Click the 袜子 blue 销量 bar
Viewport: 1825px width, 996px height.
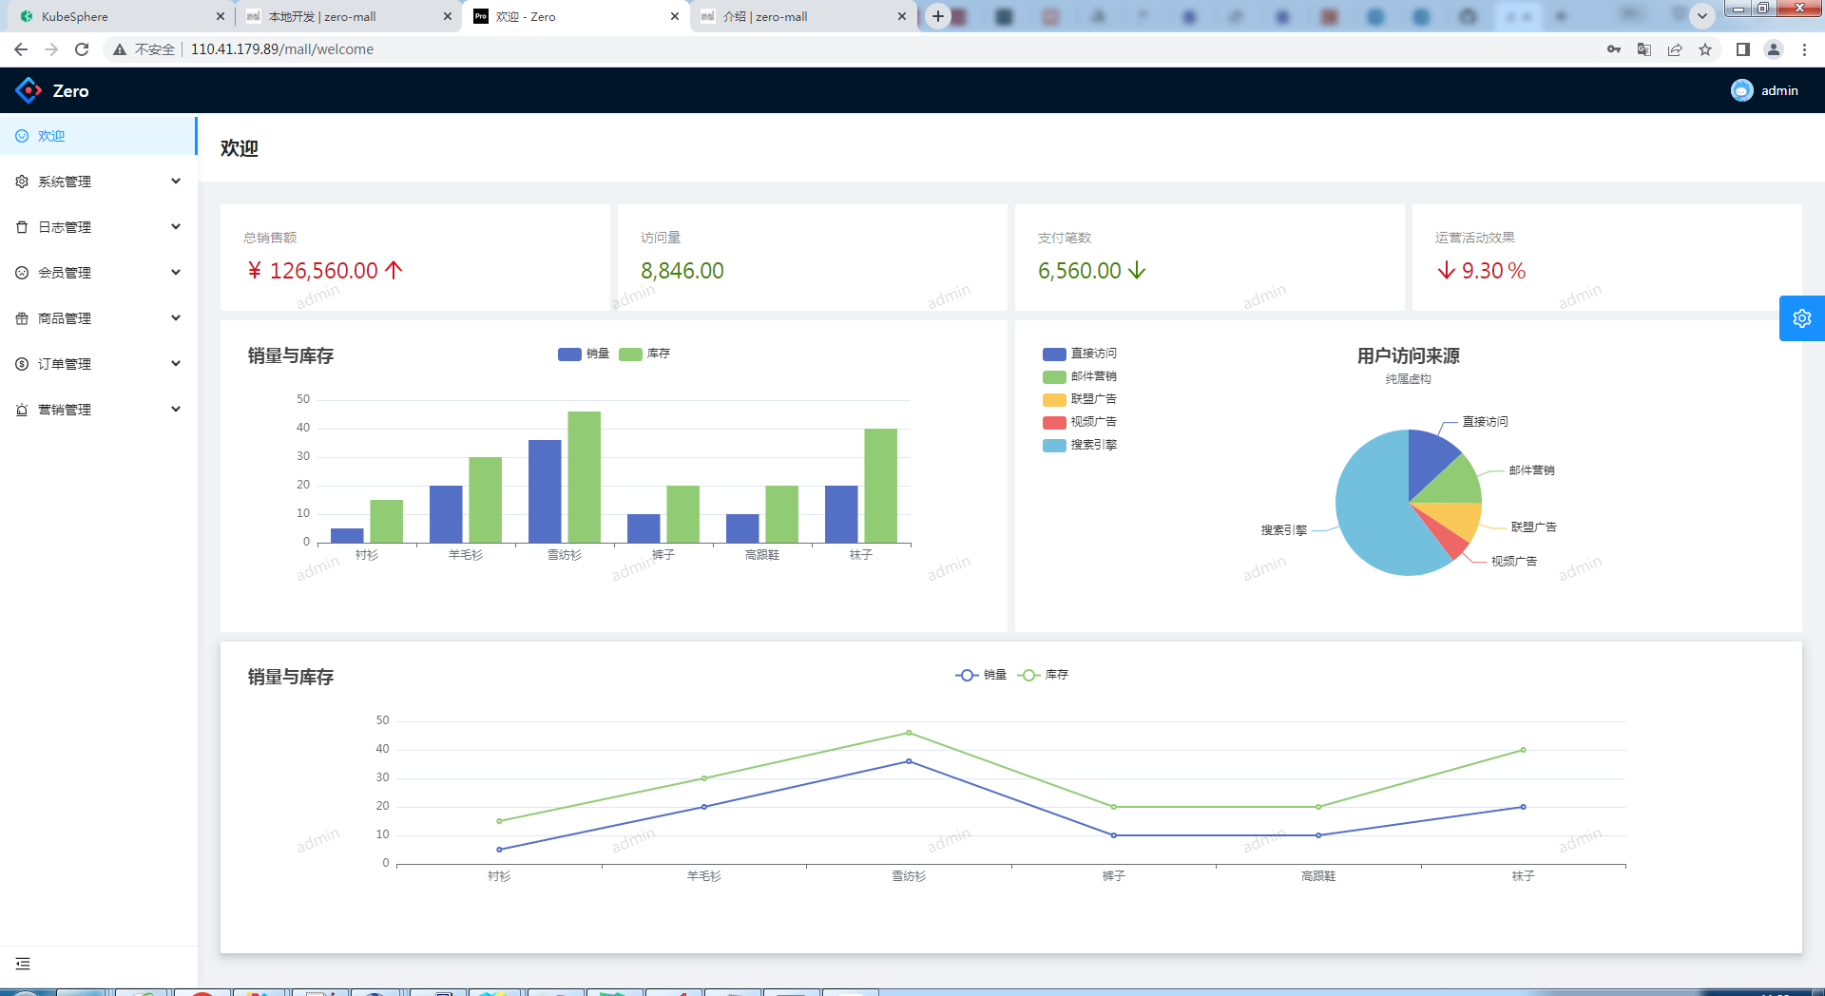841,514
